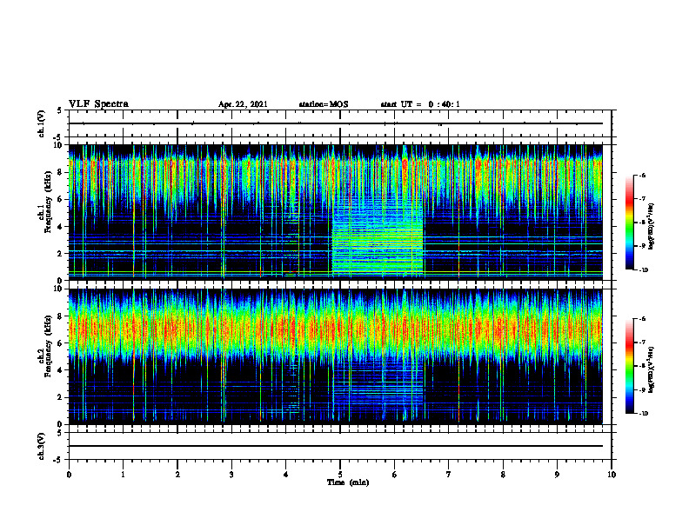Image resolution: width=689 pixels, height=532 pixels.
Task: Click the date "Apr. 22, 2021" in header
Action: point(243,104)
